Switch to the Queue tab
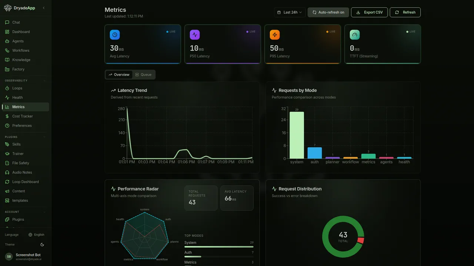Screen dimensions: 474x266 click(x=144, y=74)
